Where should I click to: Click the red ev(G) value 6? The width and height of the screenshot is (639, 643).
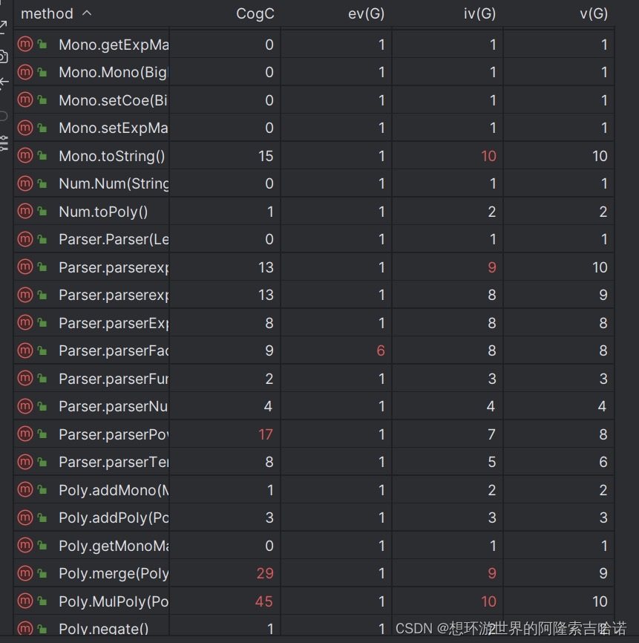(x=381, y=350)
